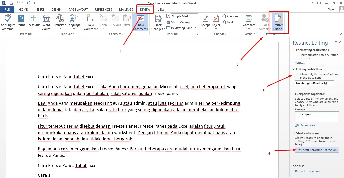This screenshot has width=344, height=178.
Task: Toggle Show Comments
Action: [x=140, y=22]
